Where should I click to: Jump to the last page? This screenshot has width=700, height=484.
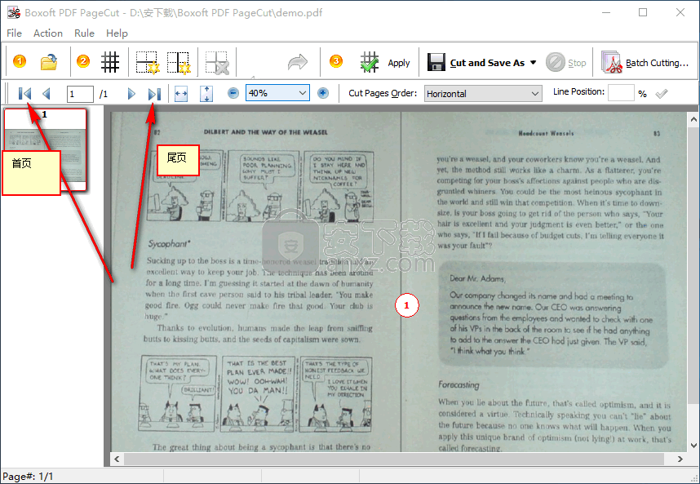click(154, 94)
